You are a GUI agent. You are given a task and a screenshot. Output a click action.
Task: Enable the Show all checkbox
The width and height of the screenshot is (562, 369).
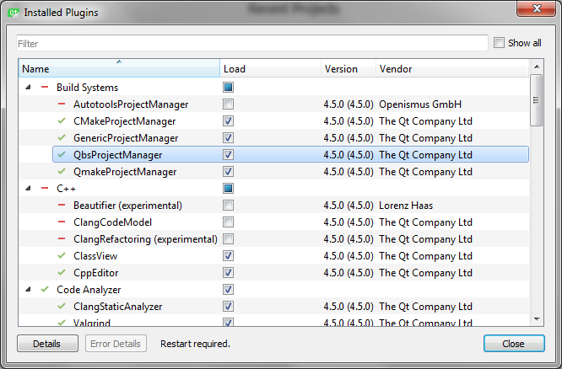pyautogui.click(x=500, y=43)
